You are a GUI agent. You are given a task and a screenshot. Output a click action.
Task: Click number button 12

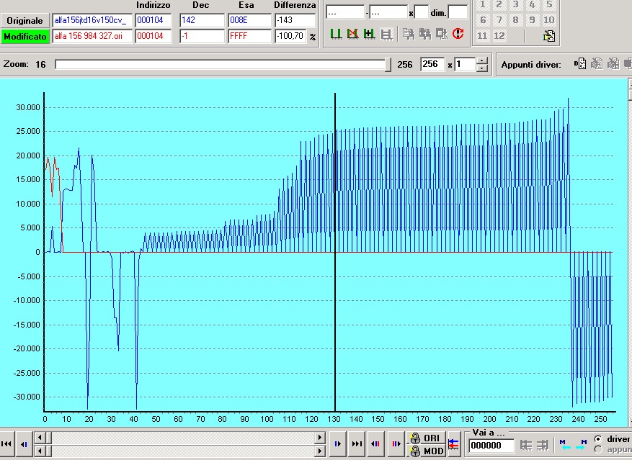(x=499, y=36)
